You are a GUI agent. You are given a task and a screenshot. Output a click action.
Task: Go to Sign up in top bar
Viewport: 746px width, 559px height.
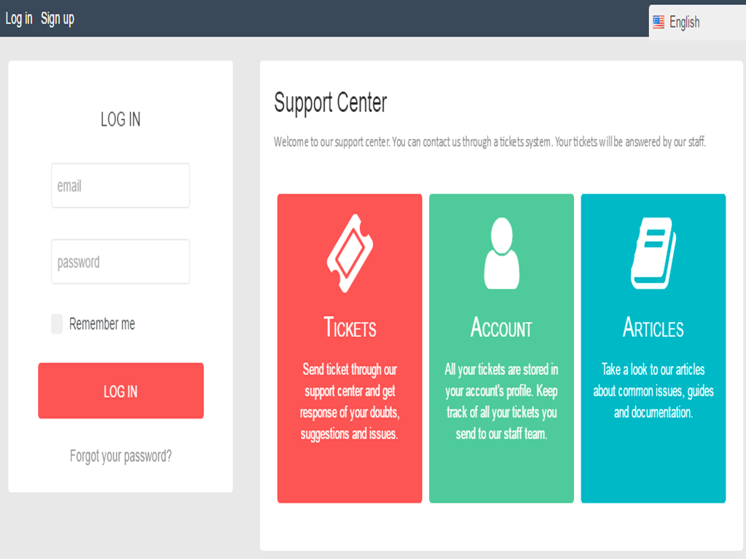[58, 18]
